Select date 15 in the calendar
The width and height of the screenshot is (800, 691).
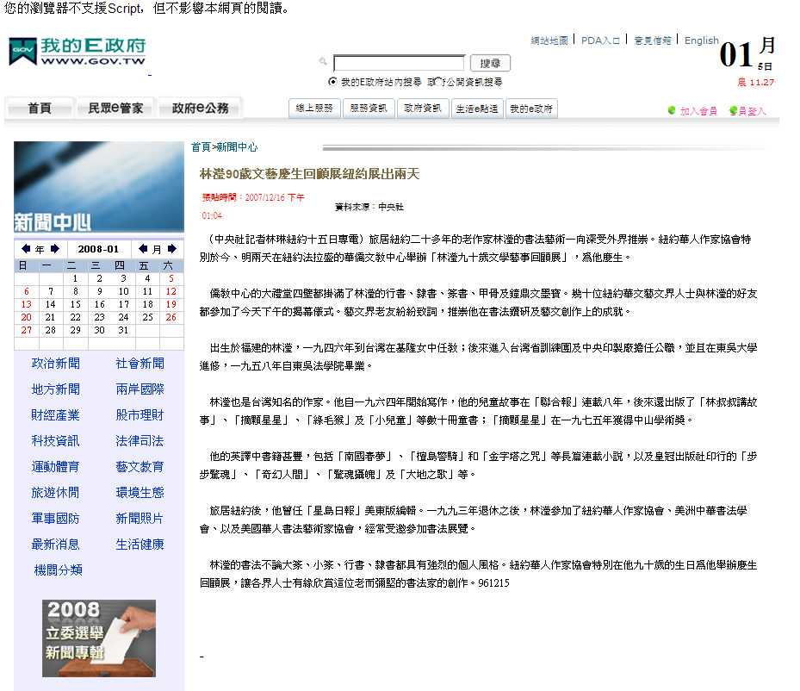click(75, 304)
